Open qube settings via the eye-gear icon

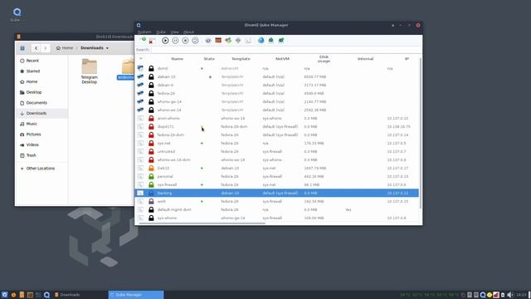pos(208,41)
